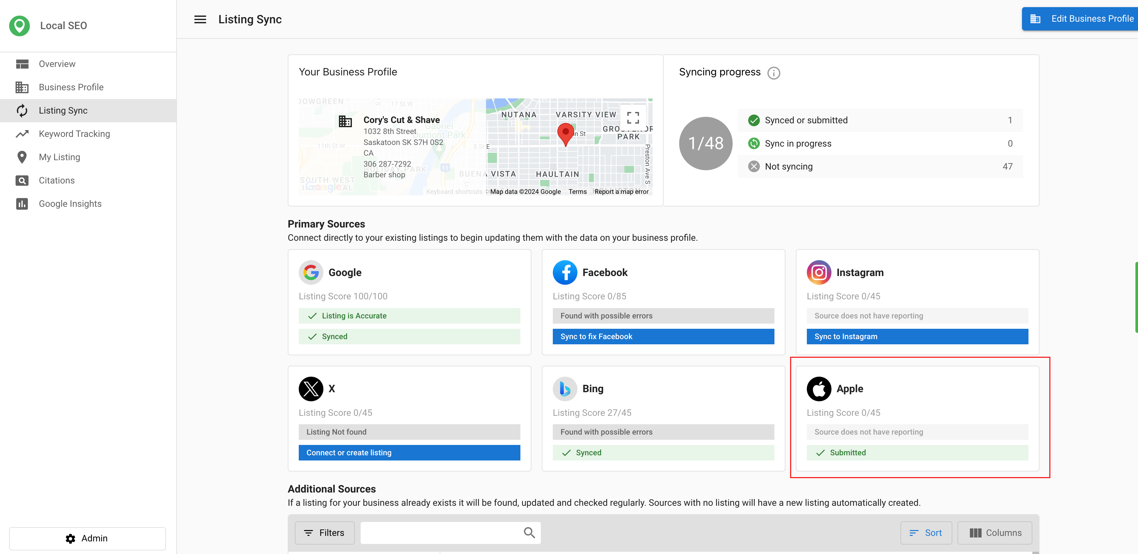
Task: Go to Overview in the sidebar
Action: pyautogui.click(x=88, y=64)
